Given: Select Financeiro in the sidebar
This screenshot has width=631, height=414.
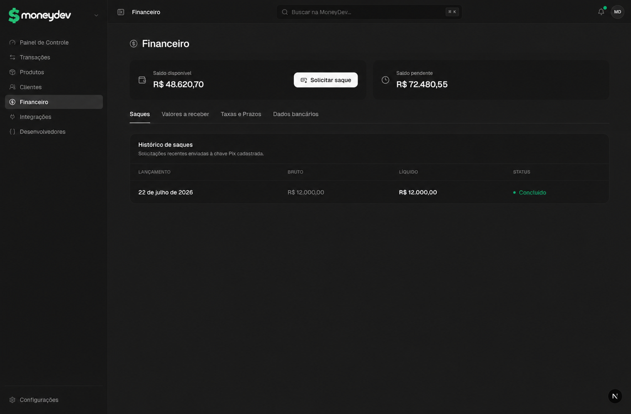Looking at the screenshot, I should 54,102.
